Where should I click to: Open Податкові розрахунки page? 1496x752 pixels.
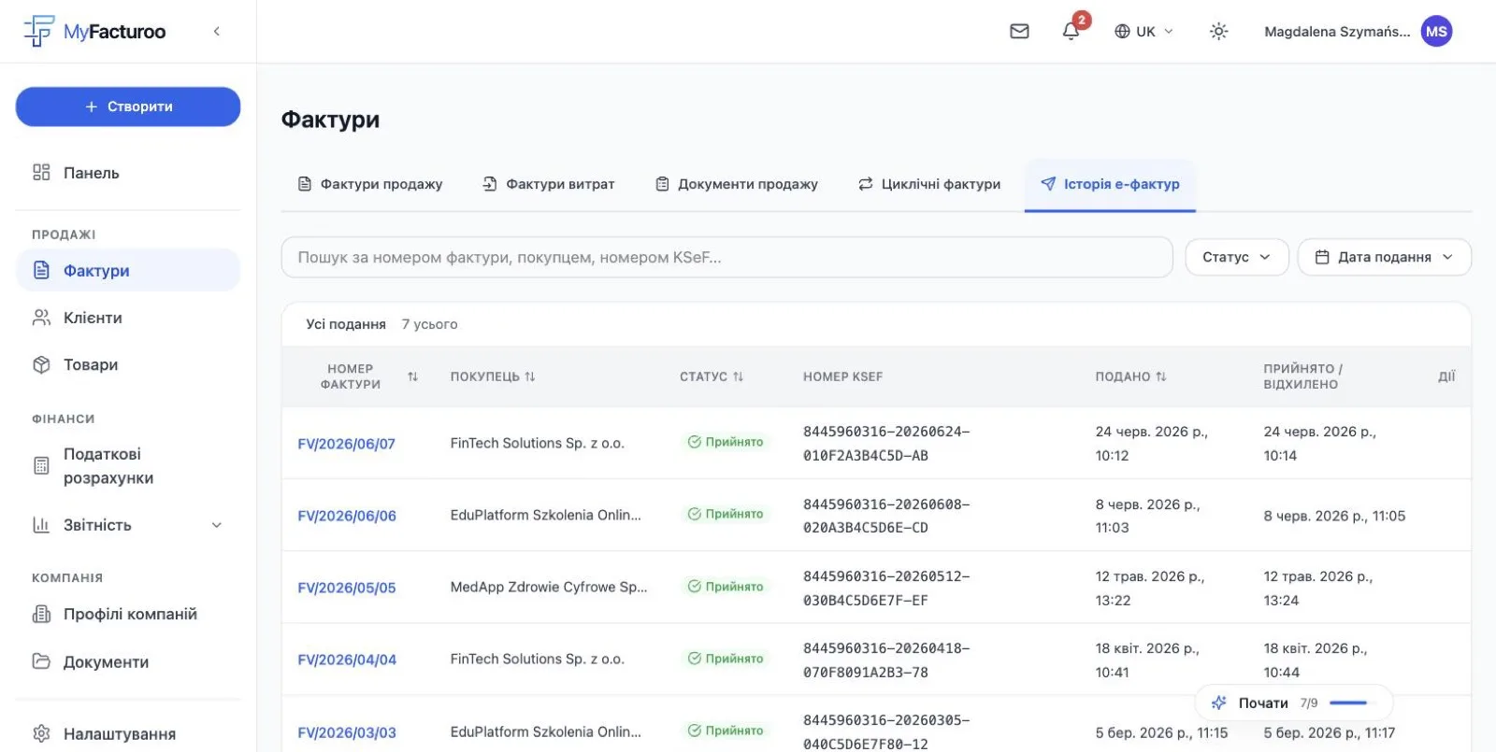coord(128,465)
